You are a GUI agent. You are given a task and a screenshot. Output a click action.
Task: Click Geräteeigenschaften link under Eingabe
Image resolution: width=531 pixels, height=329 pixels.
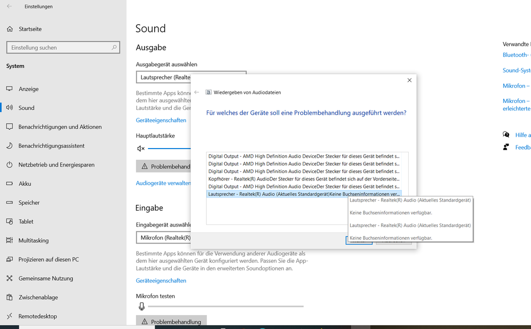[161, 281]
